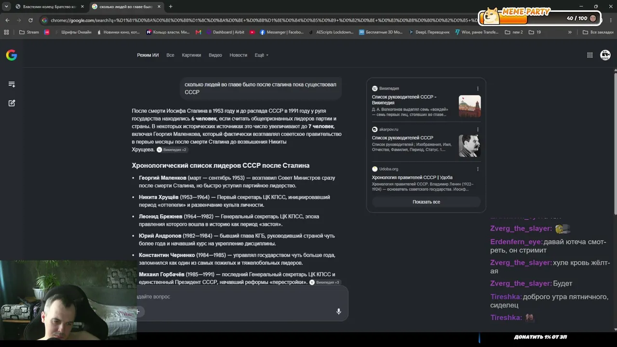Click the user query bubble about Сталина
This screenshot has height=347, width=617.
[260, 88]
